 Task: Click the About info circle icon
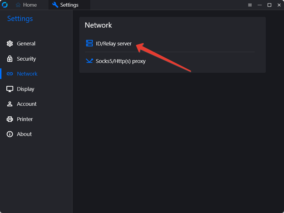click(10, 134)
